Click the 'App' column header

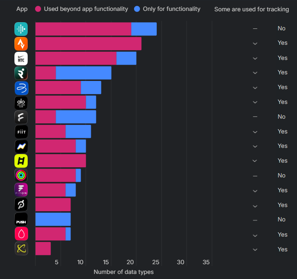tap(22, 9)
